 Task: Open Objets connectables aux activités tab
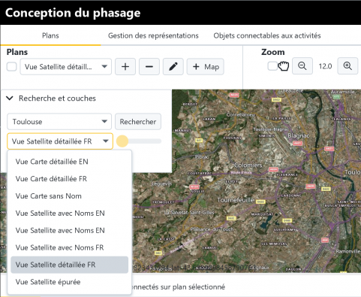267,35
